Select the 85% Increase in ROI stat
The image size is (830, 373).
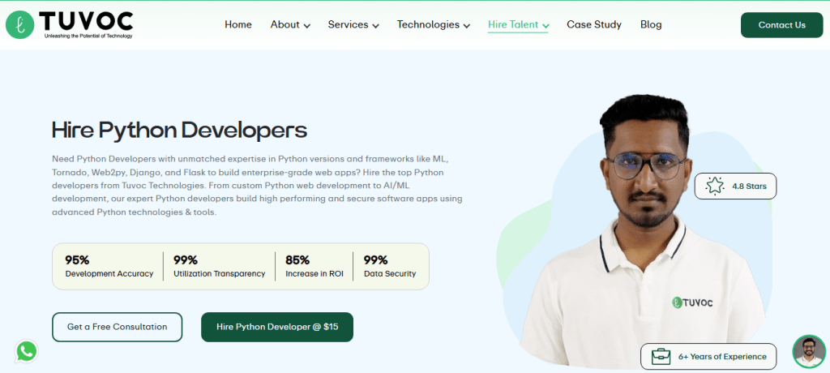tap(314, 266)
